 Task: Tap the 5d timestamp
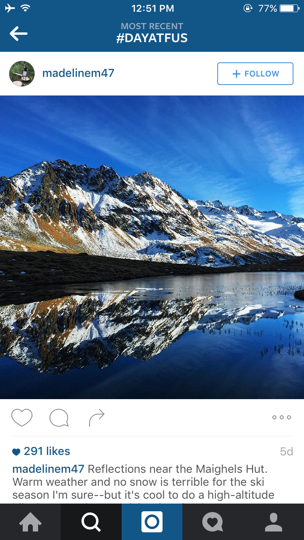tap(286, 452)
